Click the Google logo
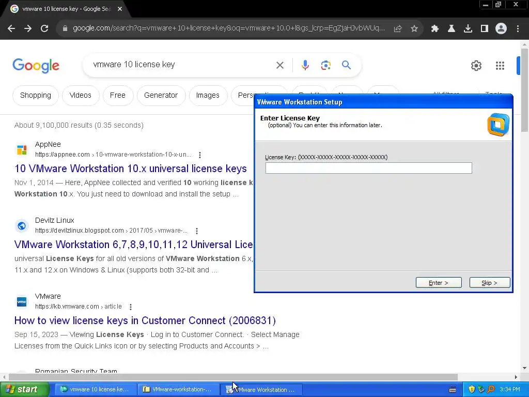Image resolution: width=529 pixels, height=397 pixels. 36,66
